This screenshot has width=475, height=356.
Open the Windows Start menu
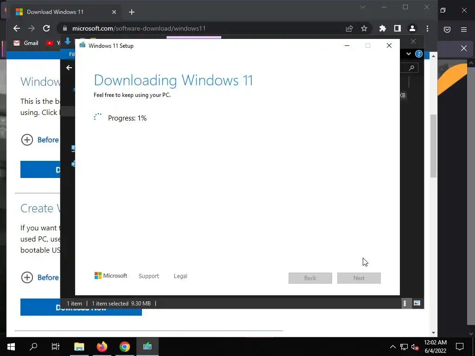coord(11,346)
